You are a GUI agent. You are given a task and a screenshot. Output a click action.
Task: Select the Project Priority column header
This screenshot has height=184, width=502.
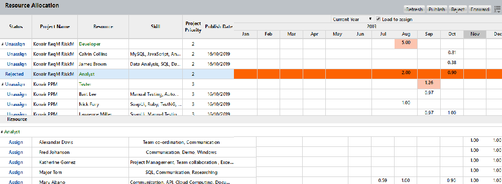coord(193,27)
